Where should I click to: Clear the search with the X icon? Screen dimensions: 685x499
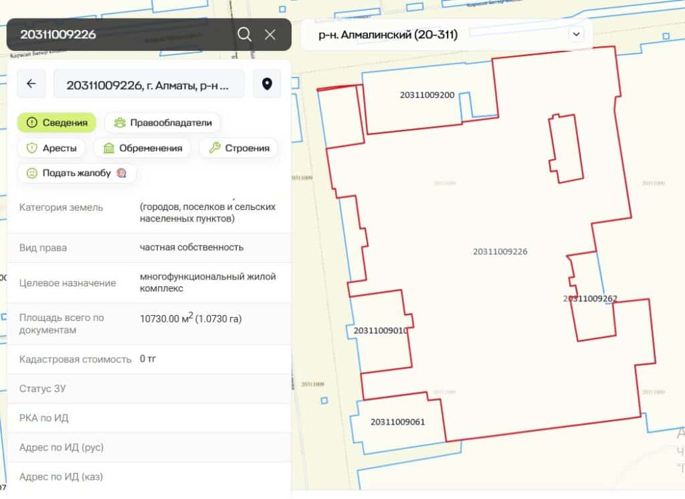[x=270, y=35]
